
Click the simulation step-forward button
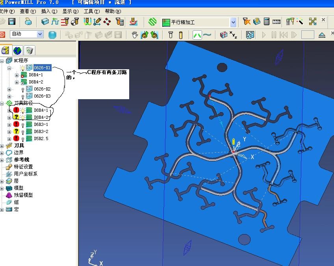tap(294, 35)
